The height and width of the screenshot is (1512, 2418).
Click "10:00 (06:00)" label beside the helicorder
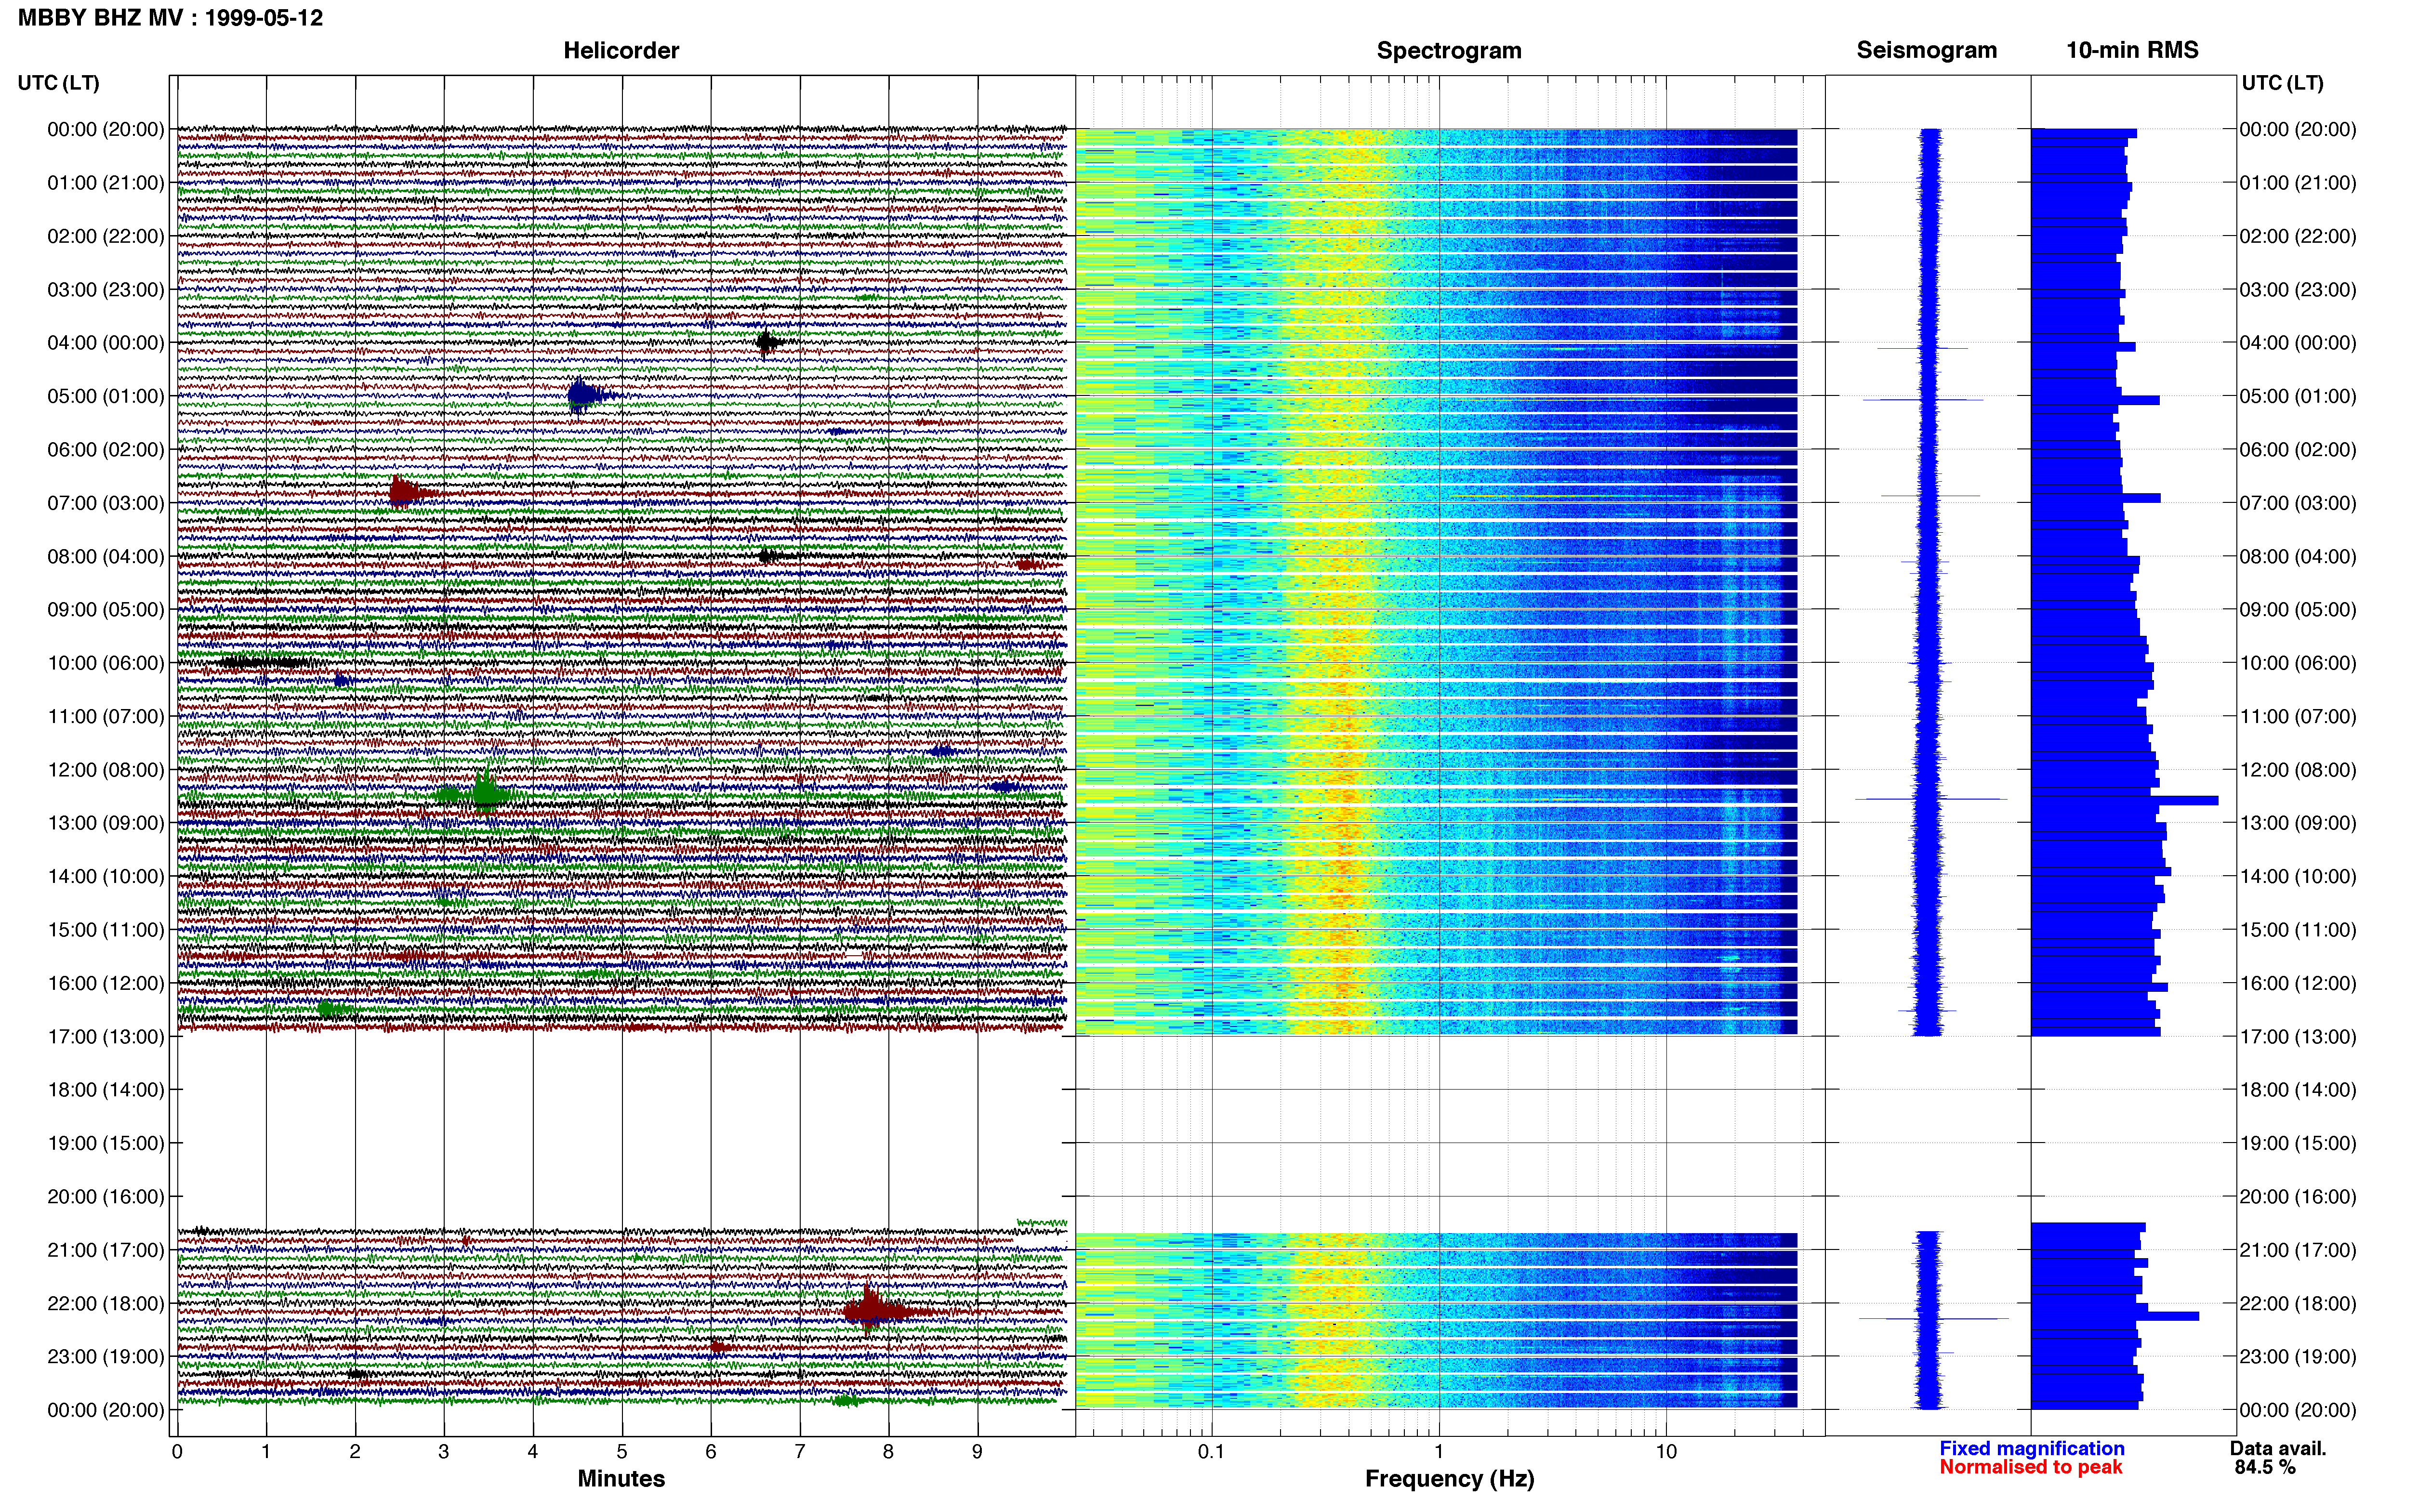106,663
